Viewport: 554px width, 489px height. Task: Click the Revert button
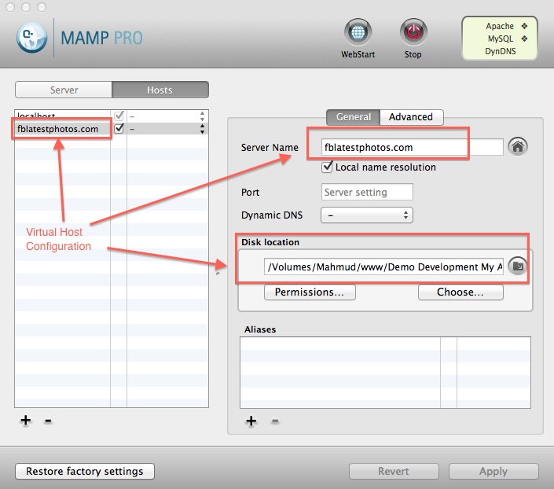(x=394, y=472)
